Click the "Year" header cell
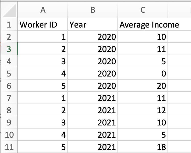Viewport: 191px width, 153px height. [x=93, y=25]
